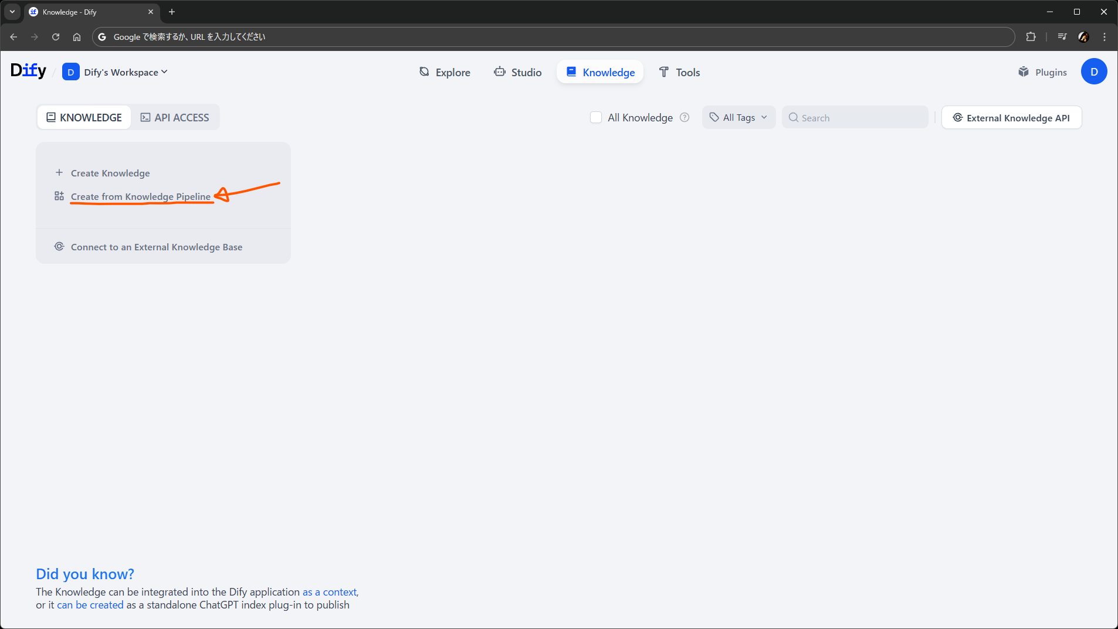Enable the All Knowledge checkbox

[596, 117]
